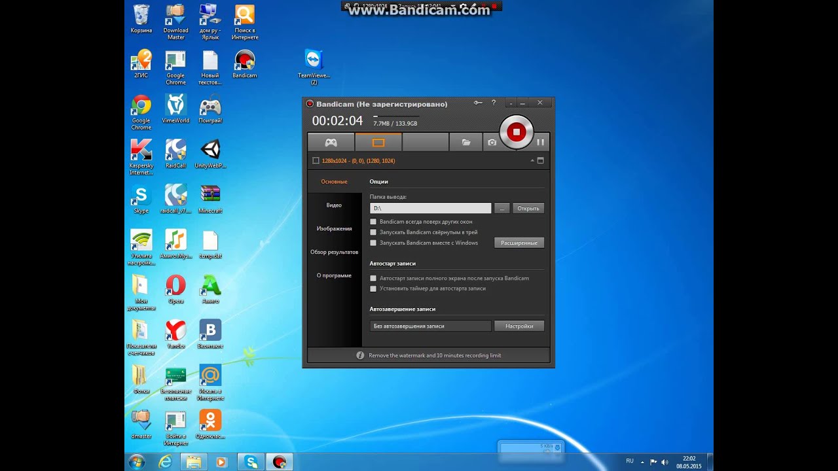This screenshot has width=838, height=471.
Task: Click the key registration icon
Action: coord(478,103)
